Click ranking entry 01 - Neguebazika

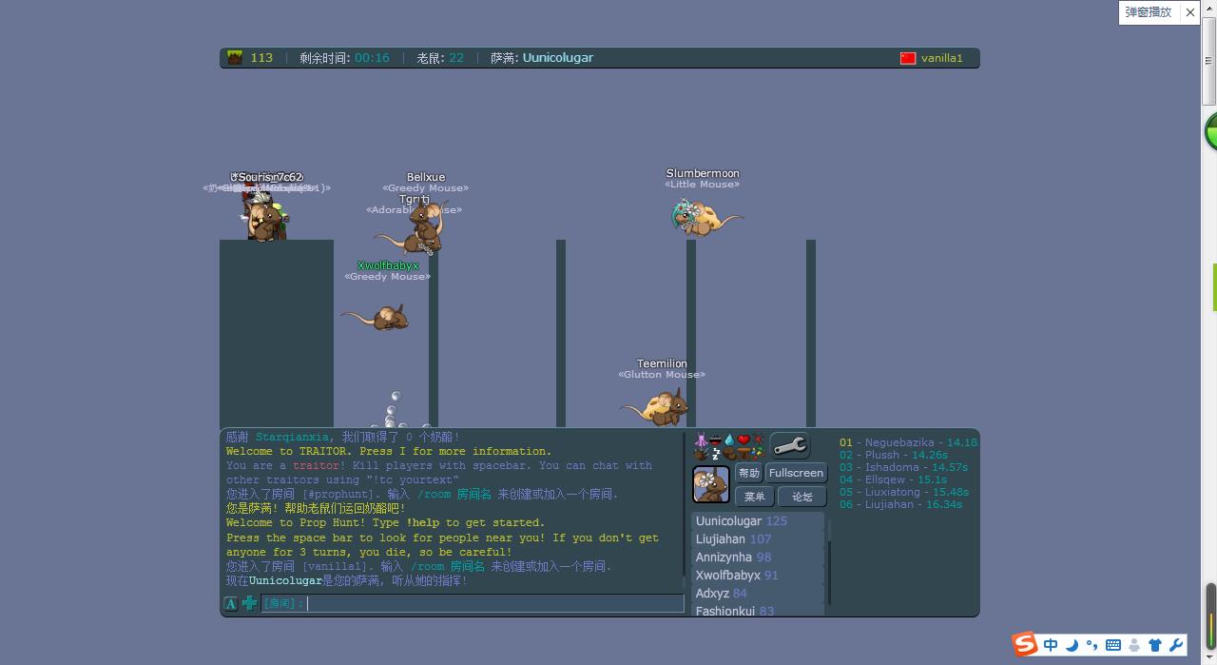coord(908,442)
